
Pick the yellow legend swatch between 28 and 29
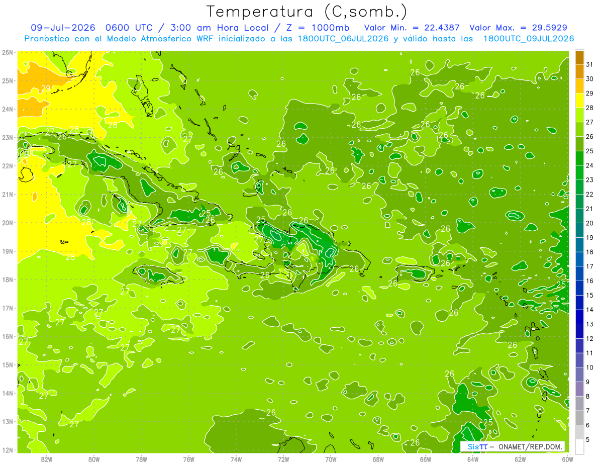(x=579, y=101)
